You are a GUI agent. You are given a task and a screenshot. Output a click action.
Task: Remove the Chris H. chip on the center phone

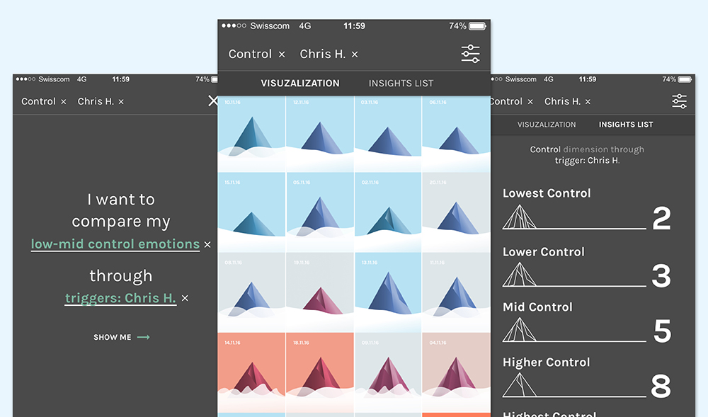(x=355, y=55)
